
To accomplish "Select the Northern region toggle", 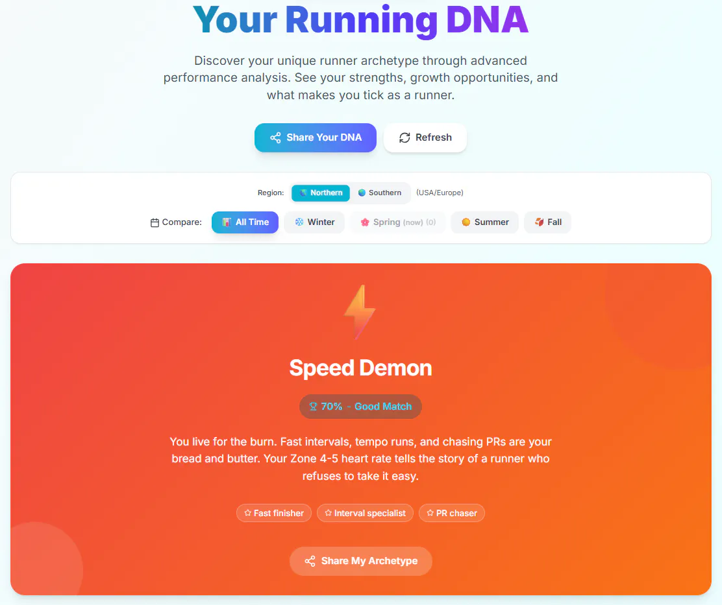I will [321, 193].
